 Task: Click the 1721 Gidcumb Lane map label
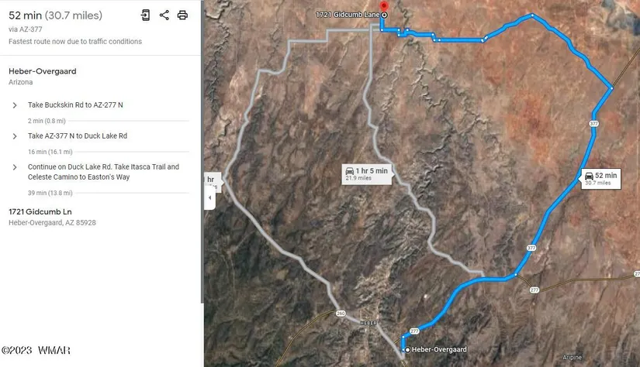348,15
